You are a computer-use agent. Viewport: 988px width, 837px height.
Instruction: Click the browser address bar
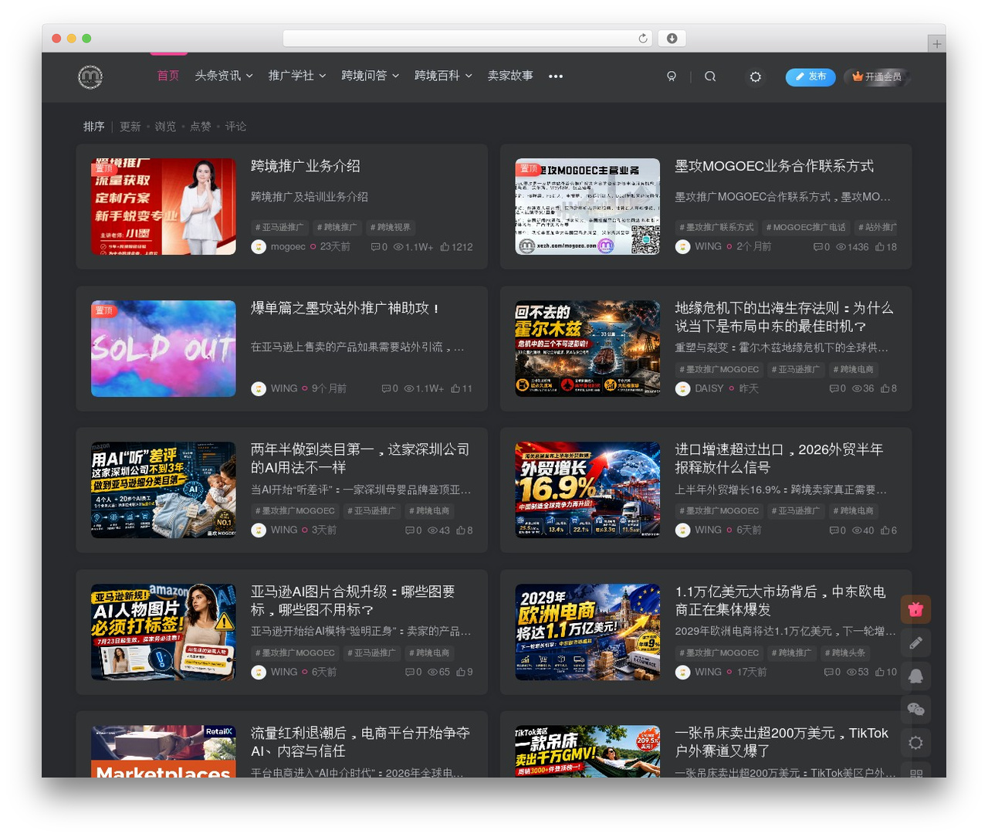[467, 38]
